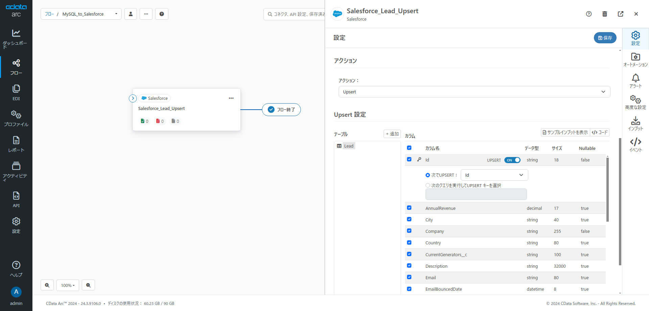Open the EDI section icon
The image size is (649, 311).
(x=16, y=89)
